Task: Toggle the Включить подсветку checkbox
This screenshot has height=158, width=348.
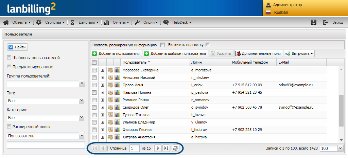Action: pos(208,45)
